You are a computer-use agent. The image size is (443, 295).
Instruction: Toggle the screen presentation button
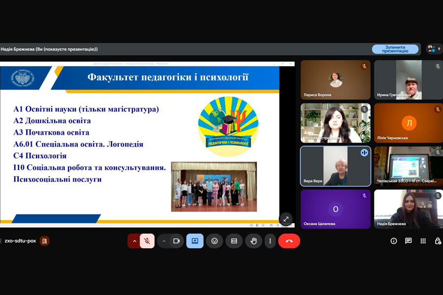(195, 241)
